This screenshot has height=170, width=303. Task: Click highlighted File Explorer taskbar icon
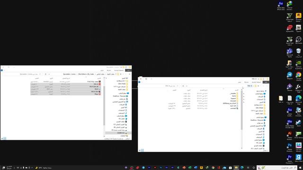(x=236, y=168)
